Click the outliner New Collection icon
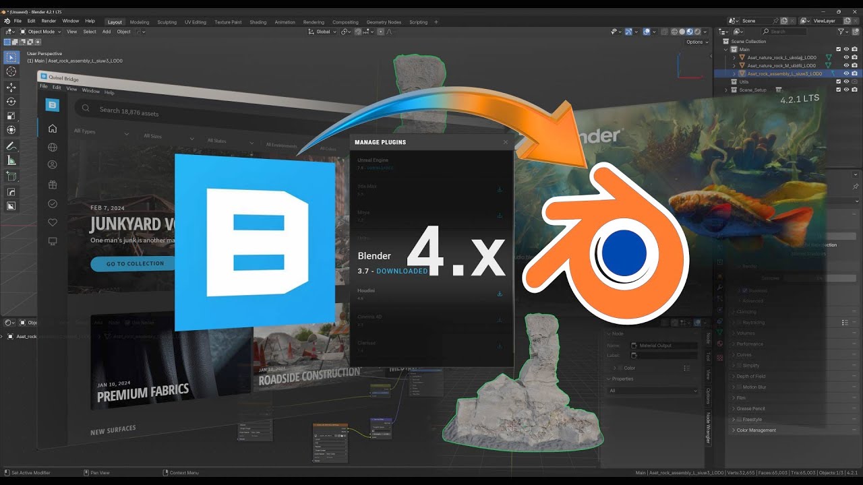Screen dimensions: 863x485 856,32
